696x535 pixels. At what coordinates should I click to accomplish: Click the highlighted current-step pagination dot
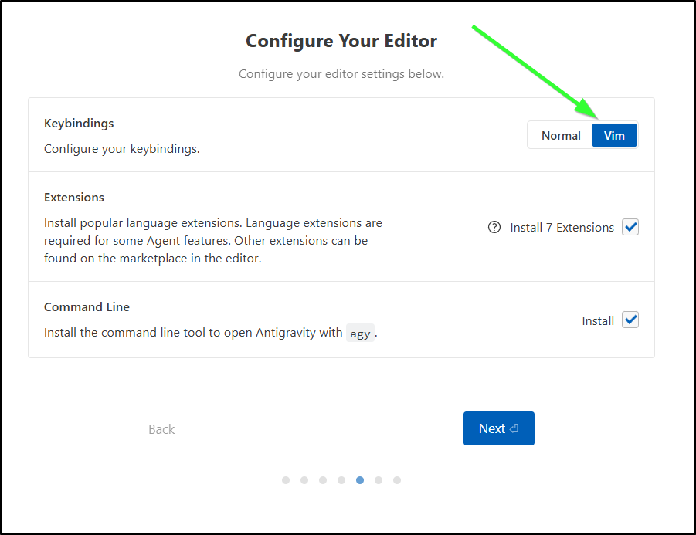(360, 480)
